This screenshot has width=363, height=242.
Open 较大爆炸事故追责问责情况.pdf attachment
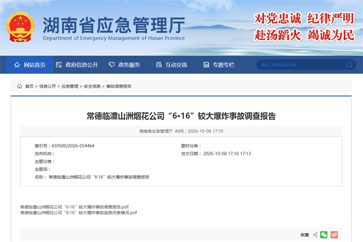[x=78, y=212]
